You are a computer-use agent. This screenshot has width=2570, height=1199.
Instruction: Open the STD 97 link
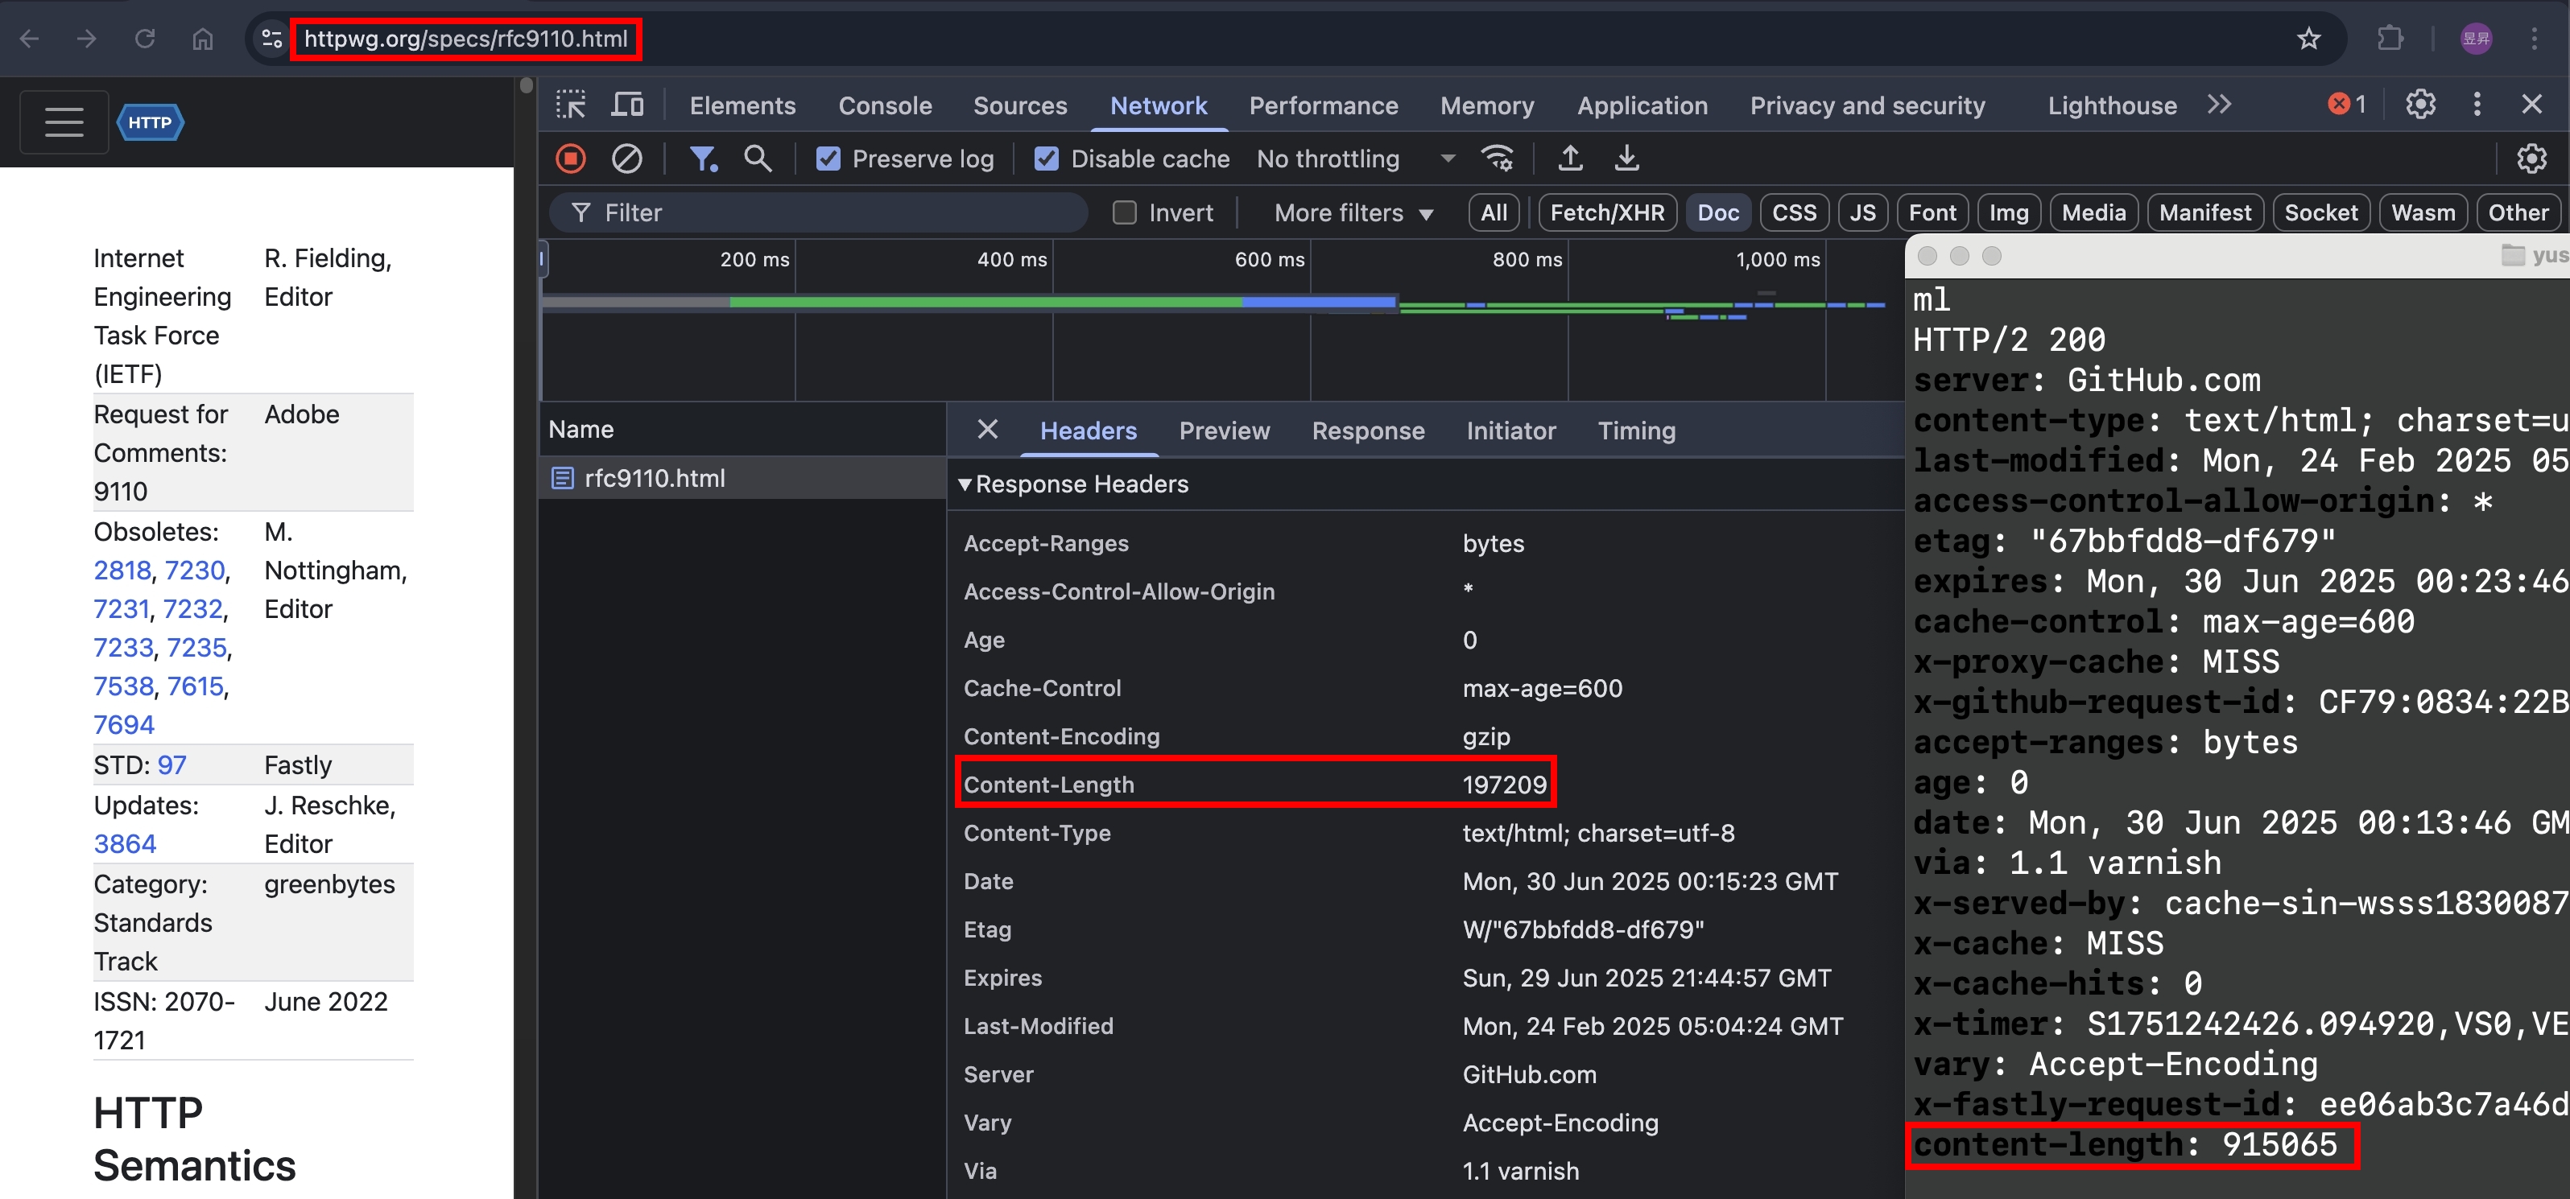171,765
